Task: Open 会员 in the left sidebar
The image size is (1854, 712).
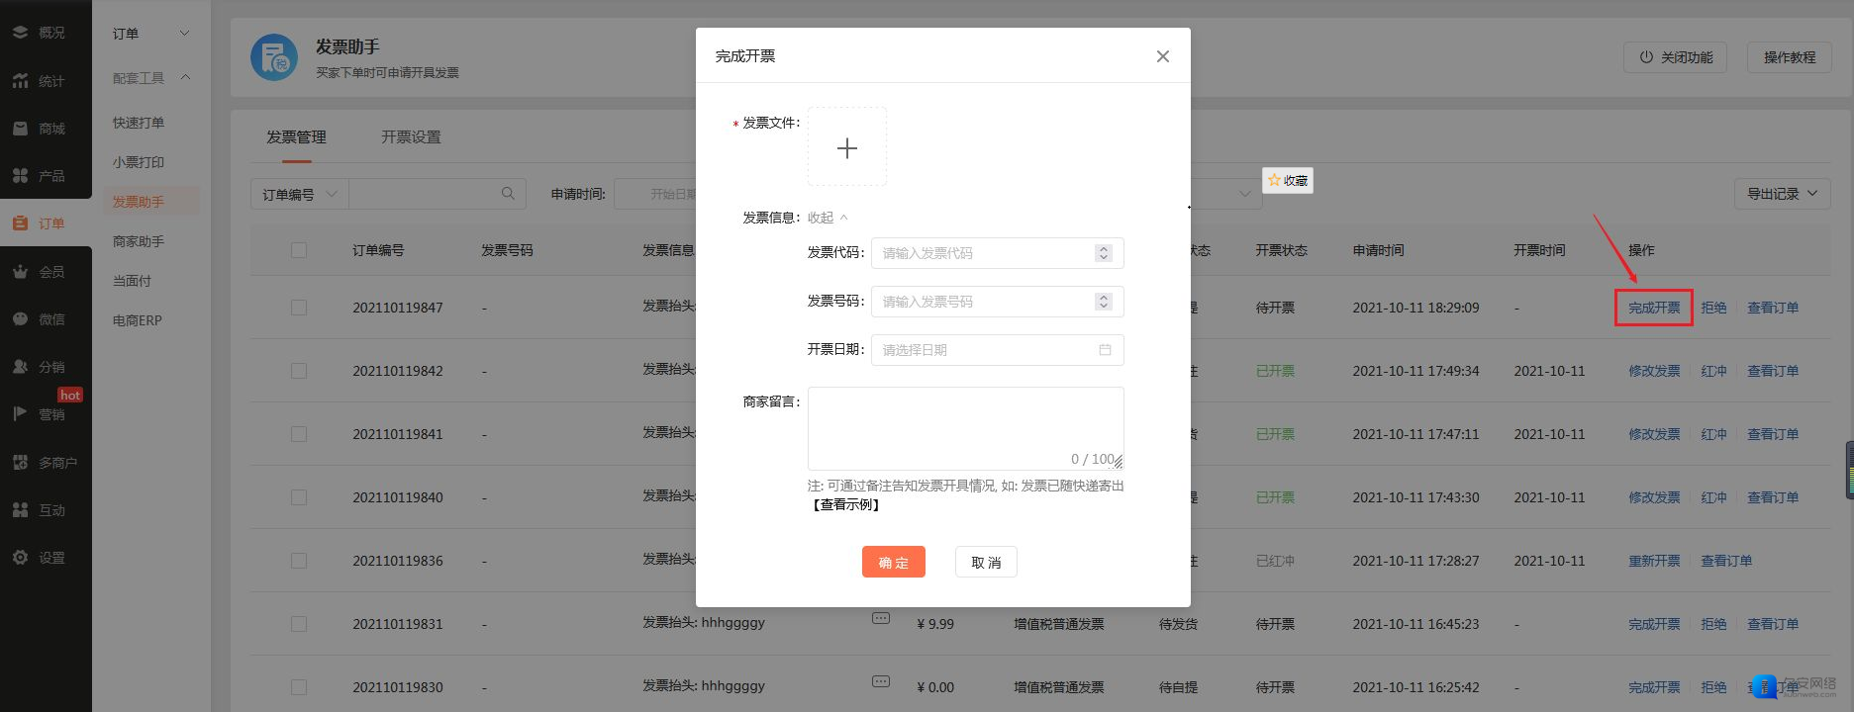Action: [46, 272]
